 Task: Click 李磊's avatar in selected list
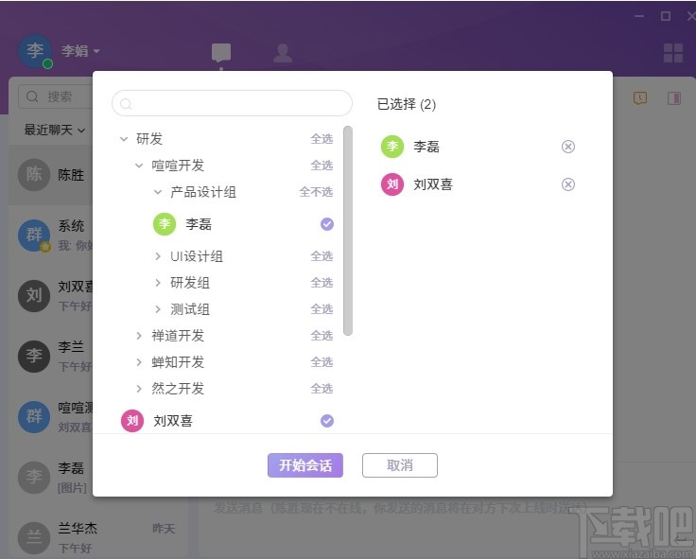tap(392, 147)
